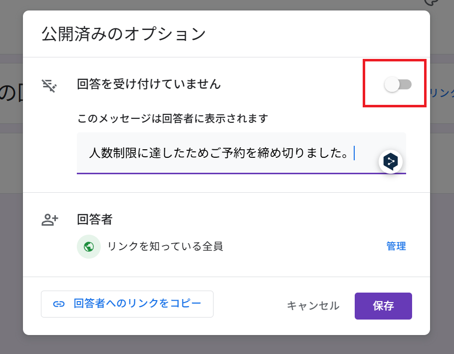Click the 回答を受け付けていません label
The height and width of the screenshot is (354, 454).
coord(149,84)
